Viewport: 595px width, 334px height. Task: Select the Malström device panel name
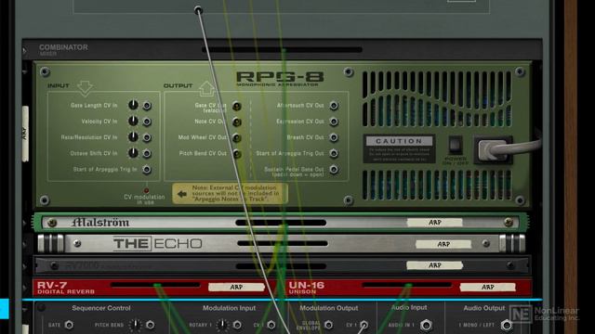pos(100,223)
